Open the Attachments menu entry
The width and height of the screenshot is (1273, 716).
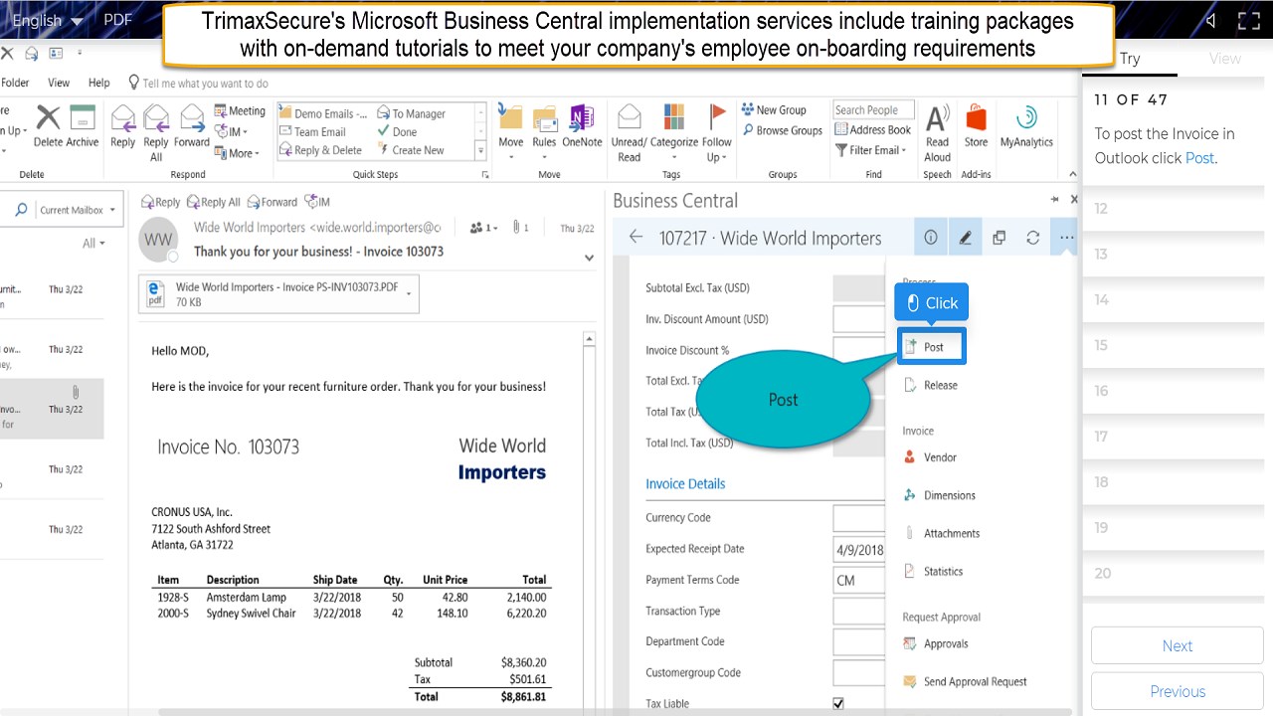pyautogui.click(x=941, y=533)
